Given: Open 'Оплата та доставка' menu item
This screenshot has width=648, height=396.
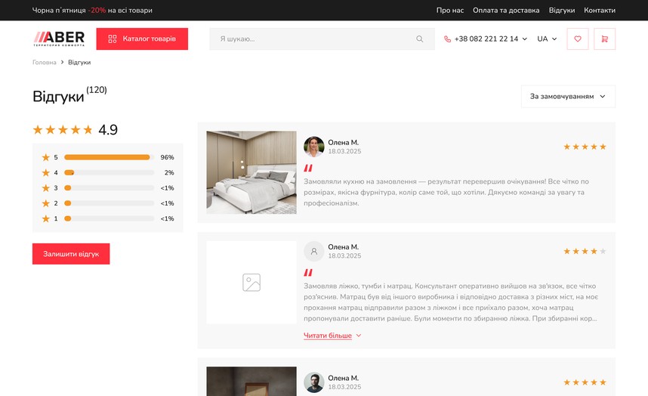Looking at the screenshot, I should coord(506,11).
